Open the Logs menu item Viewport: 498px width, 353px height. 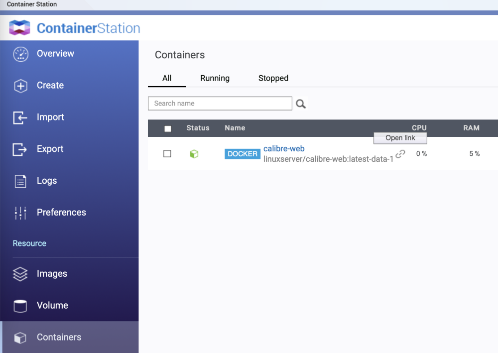click(x=69, y=181)
